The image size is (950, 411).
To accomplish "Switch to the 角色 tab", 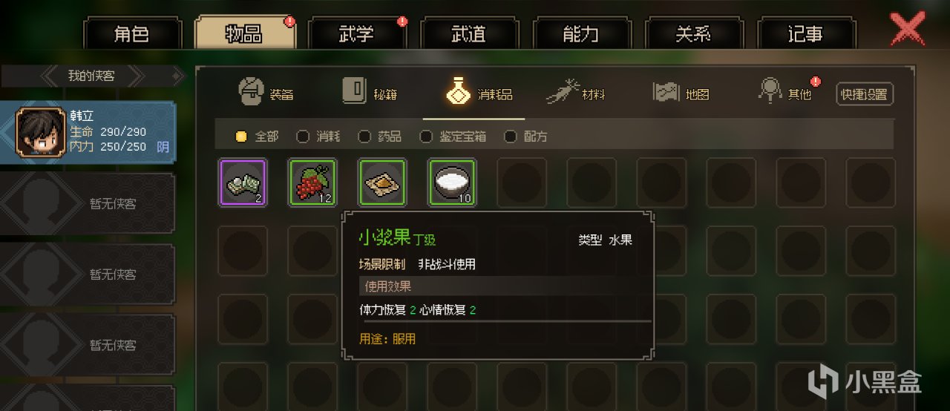I will (131, 33).
